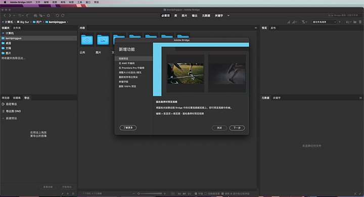Expand the path chevron after Big Sur
Viewport: 364px width, 197px height.
coord(31,22)
